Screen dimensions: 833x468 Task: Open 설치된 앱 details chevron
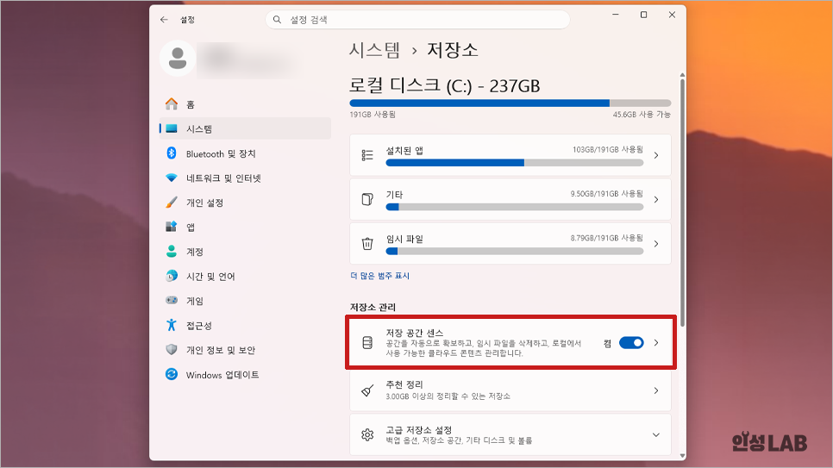656,155
